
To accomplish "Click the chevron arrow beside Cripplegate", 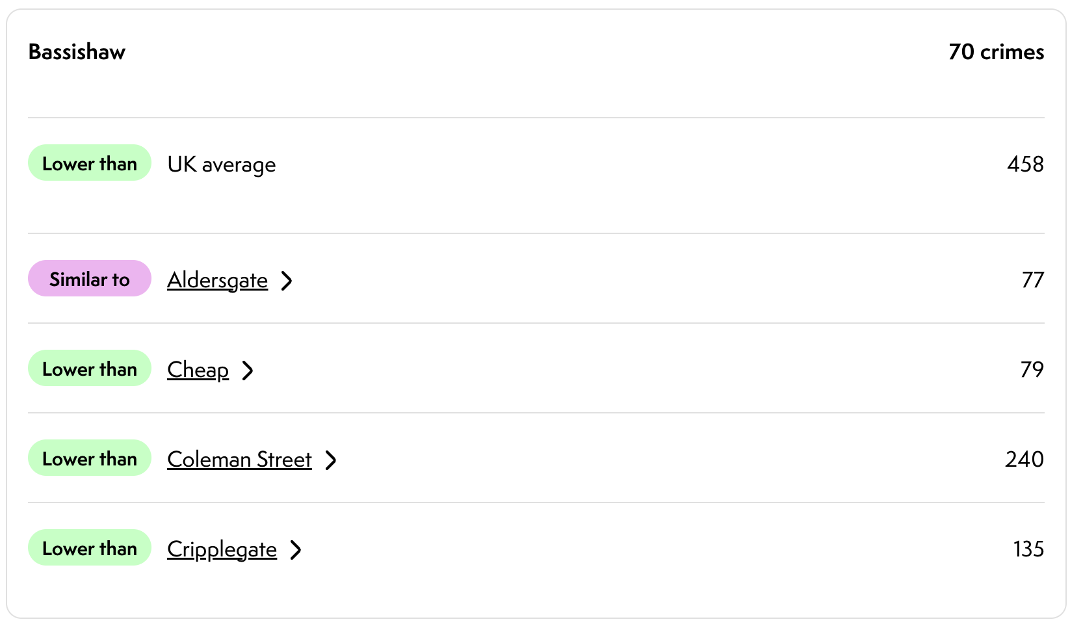I will click(x=296, y=550).
